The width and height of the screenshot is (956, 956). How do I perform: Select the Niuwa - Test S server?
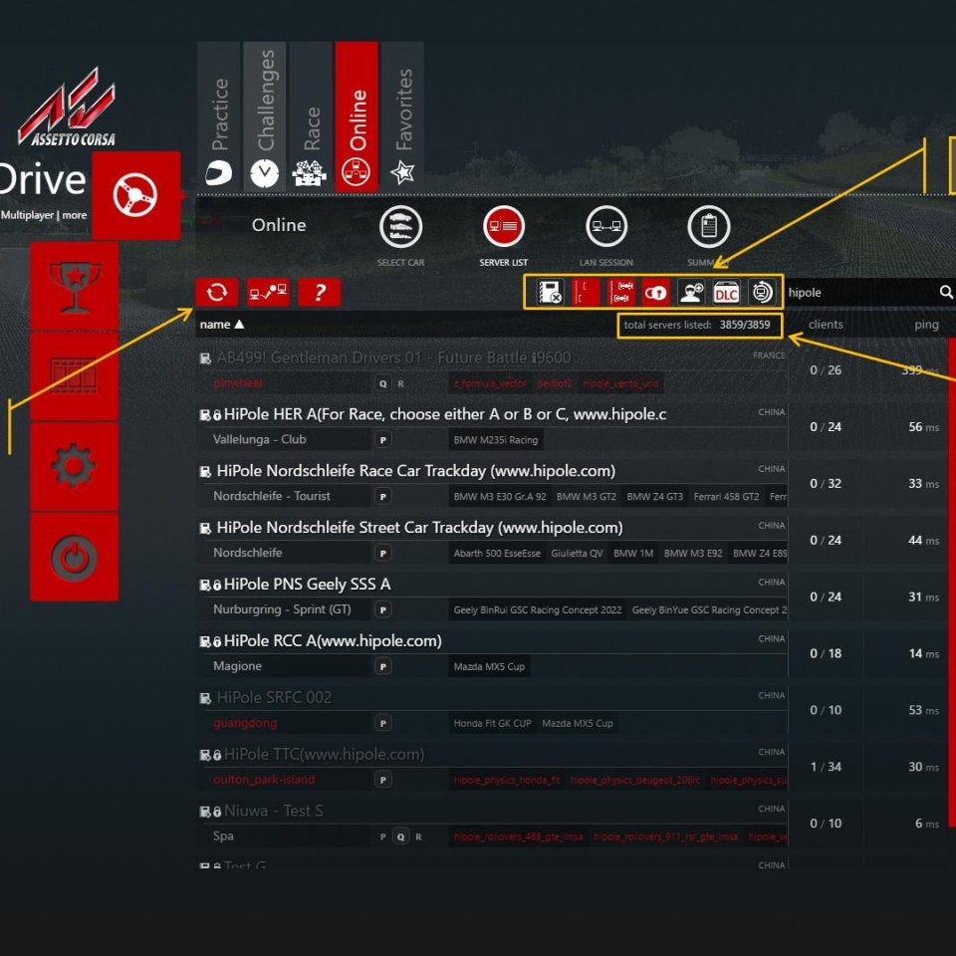(x=491, y=824)
